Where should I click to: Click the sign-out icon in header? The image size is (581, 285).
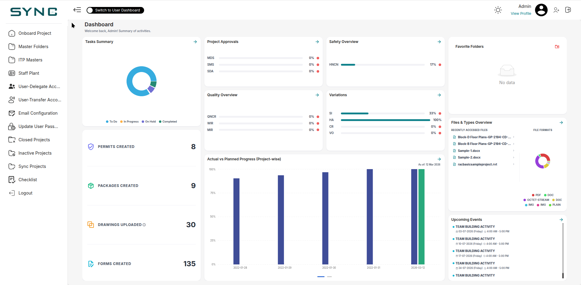[568, 10]
